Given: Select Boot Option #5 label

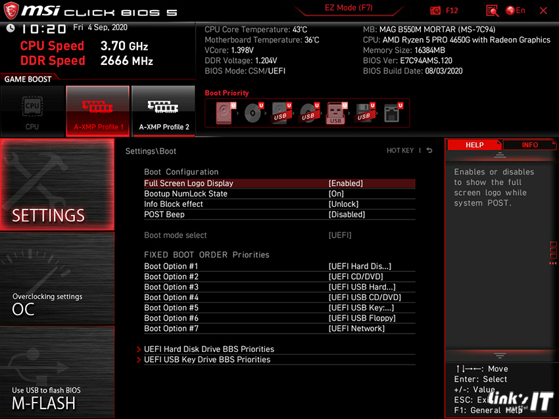Looking at the screenshot, I should coord(171,307).
